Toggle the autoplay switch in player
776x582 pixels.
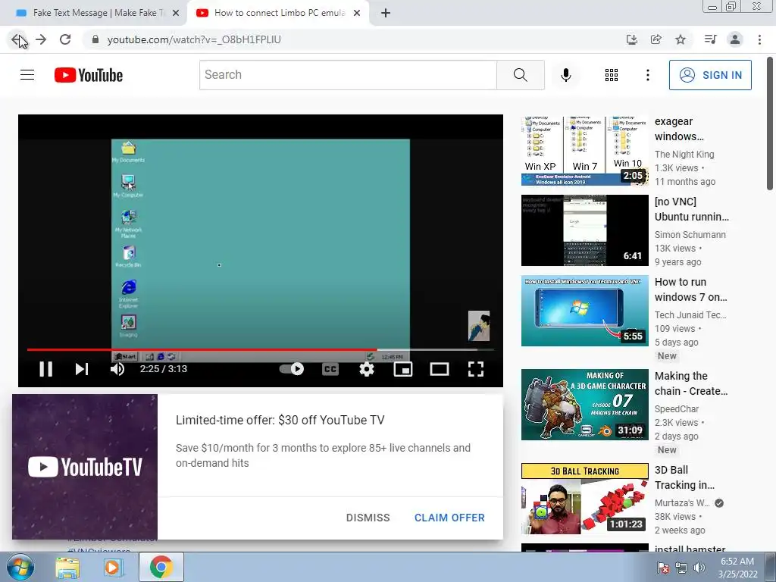(x=292, y=369)
